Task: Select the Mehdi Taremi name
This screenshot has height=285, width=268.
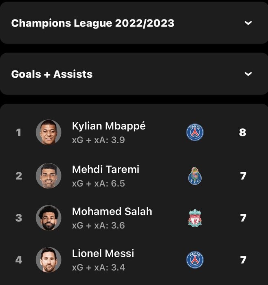Action: [x=105, y=169]
